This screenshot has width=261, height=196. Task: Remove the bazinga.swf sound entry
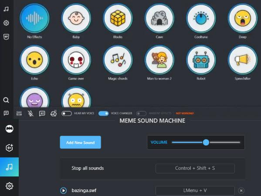pos(241,190)
